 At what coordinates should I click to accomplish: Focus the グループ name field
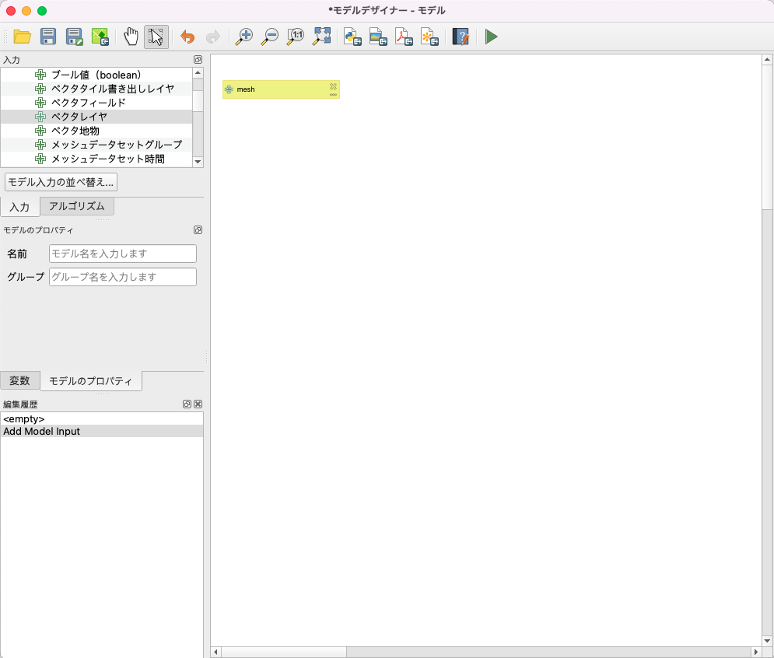pos(123,277)
